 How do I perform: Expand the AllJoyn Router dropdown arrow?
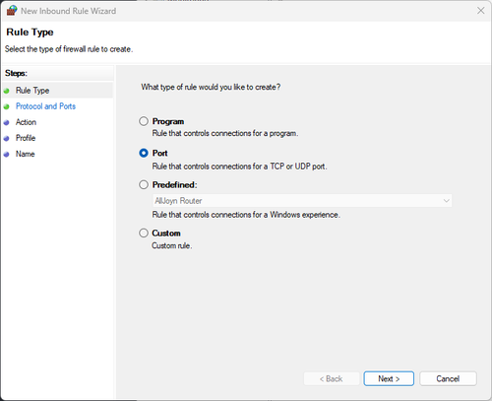point(446,201)
